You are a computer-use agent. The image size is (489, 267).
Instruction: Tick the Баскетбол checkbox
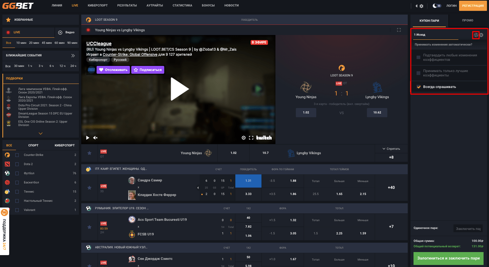[x=17, y=182]
